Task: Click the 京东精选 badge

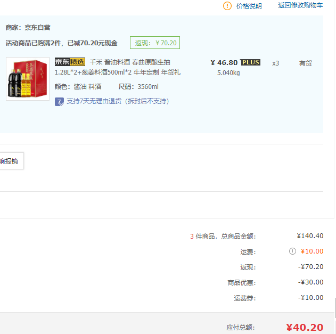Action: click(x=70, y=62)
